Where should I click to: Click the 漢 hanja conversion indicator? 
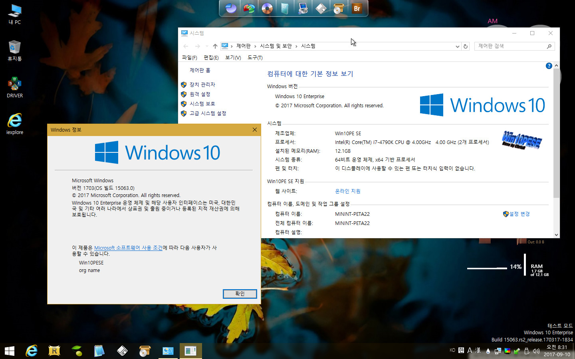(478, 351)
